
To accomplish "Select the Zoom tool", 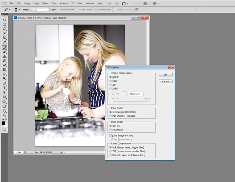I will pyautogui.click(x=4, y=115).
